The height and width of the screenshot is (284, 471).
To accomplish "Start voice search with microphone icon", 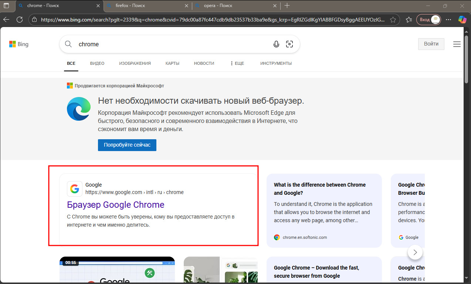I will tap(276, 44).
